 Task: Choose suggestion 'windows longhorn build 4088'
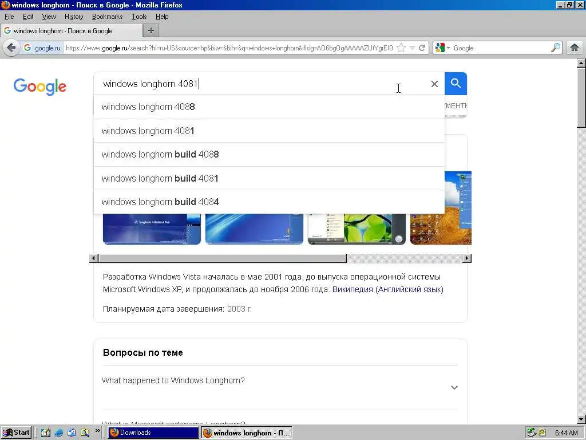[269, 155]
